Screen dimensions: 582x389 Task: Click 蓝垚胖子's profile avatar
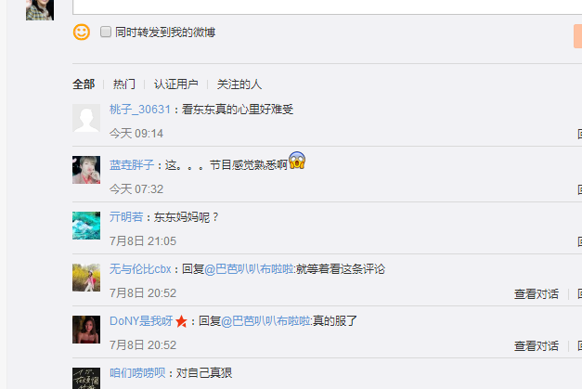coord(86,170)
